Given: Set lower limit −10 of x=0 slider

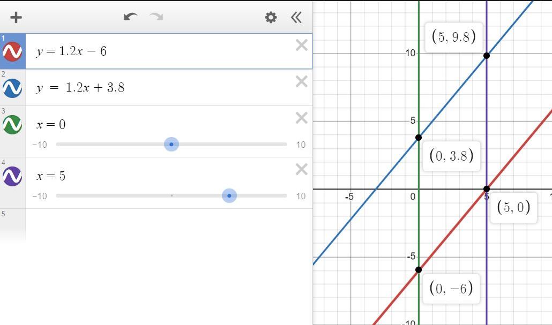Looking at the screenshot, I should [x=40, y=145].
